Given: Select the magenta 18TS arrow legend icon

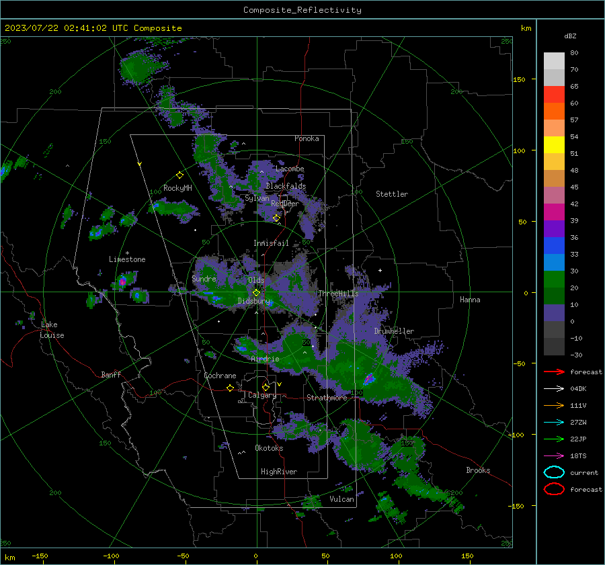Looking at the screenshot, I should 554,456.
